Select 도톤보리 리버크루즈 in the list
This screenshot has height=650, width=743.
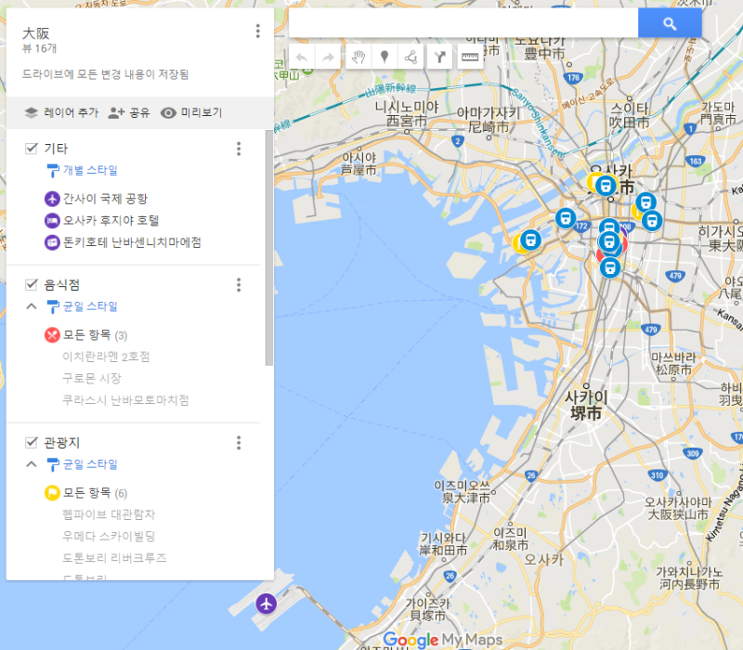tap(114, 558)
